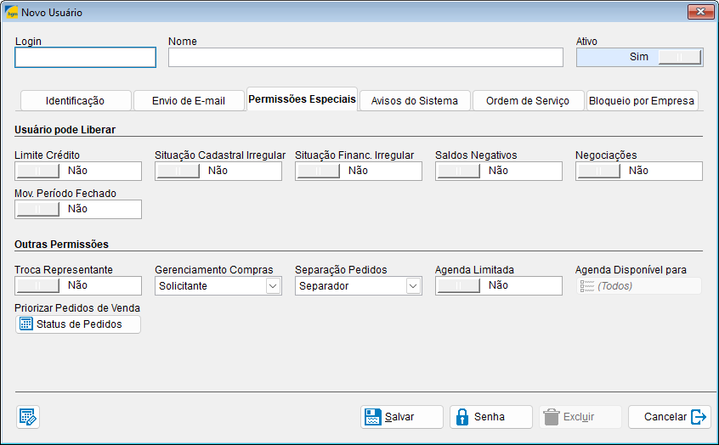Focus the Nome text field

point(365,57)
